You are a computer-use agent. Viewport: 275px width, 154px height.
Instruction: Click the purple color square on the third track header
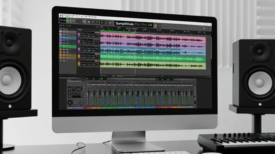pos(79,49)
